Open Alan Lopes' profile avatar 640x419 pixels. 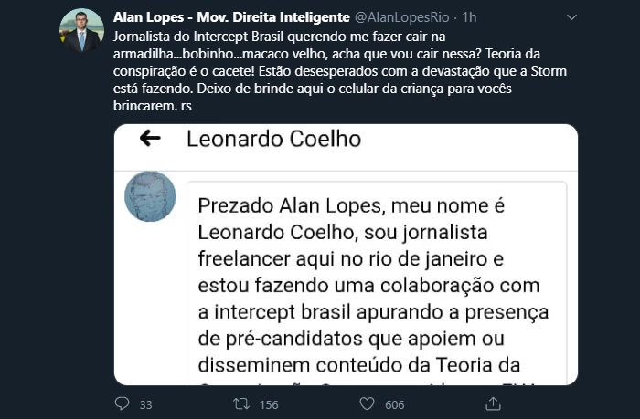pos(81,31)
